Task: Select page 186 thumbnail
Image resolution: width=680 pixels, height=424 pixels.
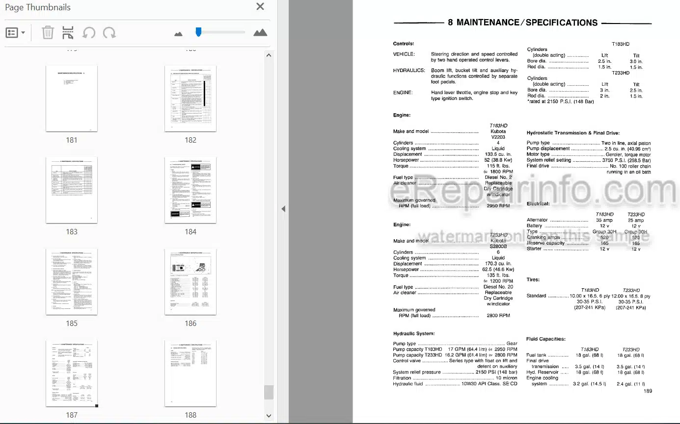Action: tap(190, 282)
